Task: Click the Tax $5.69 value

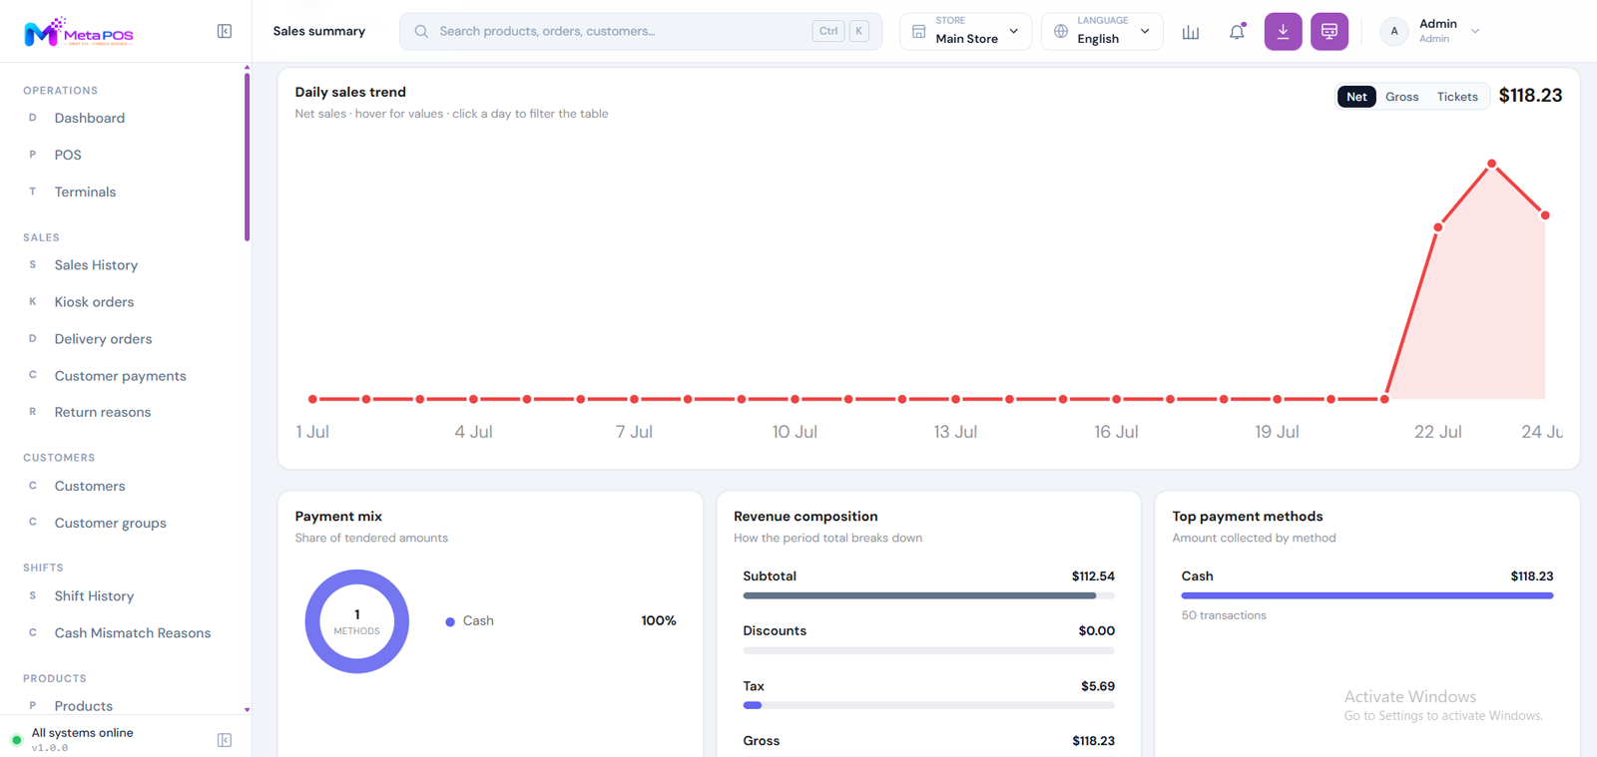Action: click(x=1098, y=686)
